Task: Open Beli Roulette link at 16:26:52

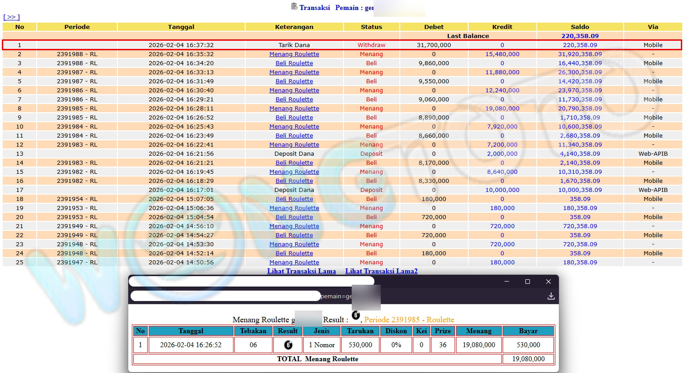Action: (x=294, y=118)
